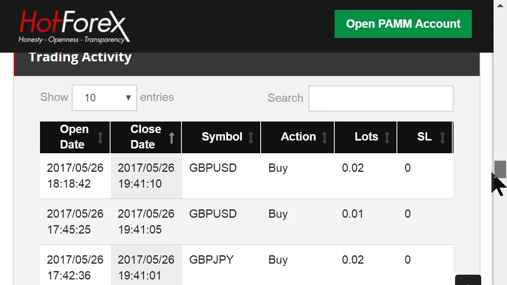Click the Lots column header label

366,137
